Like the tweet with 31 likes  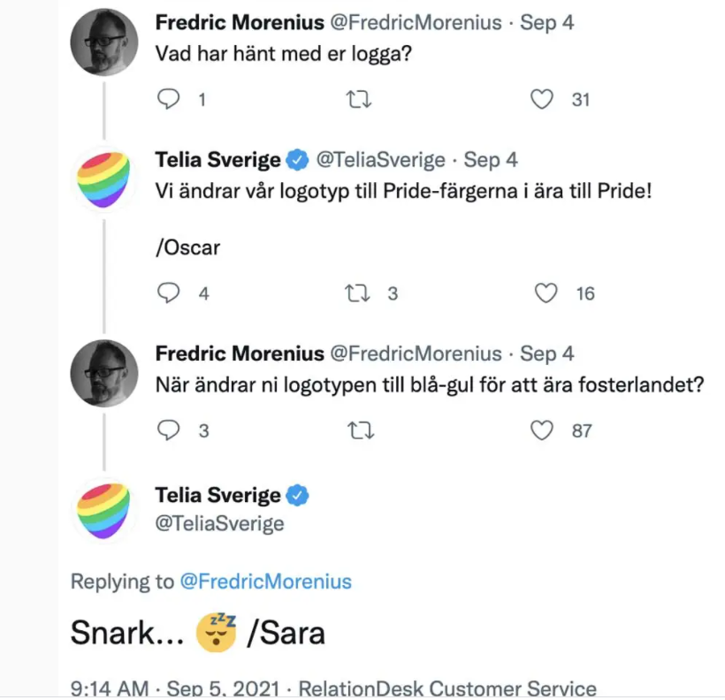(542, 100)
